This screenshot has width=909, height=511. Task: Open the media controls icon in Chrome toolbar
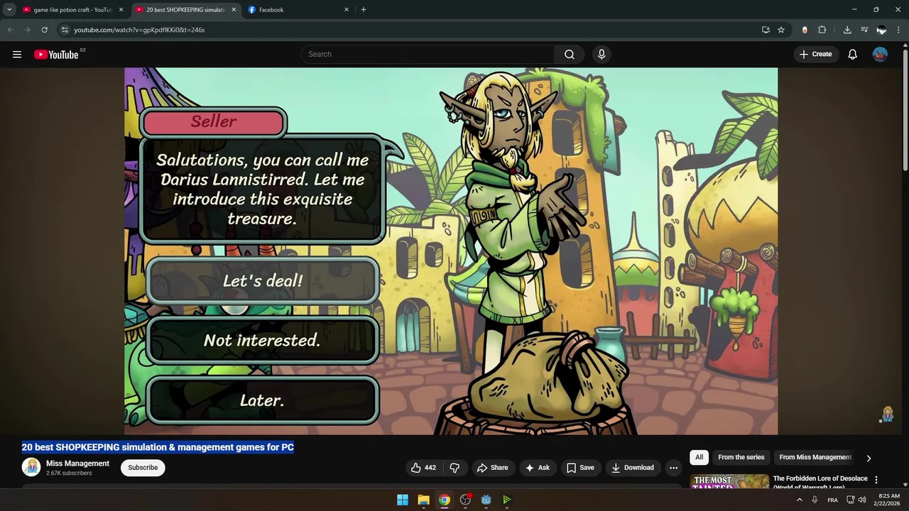pyautogui.click(x=864, y=30)
